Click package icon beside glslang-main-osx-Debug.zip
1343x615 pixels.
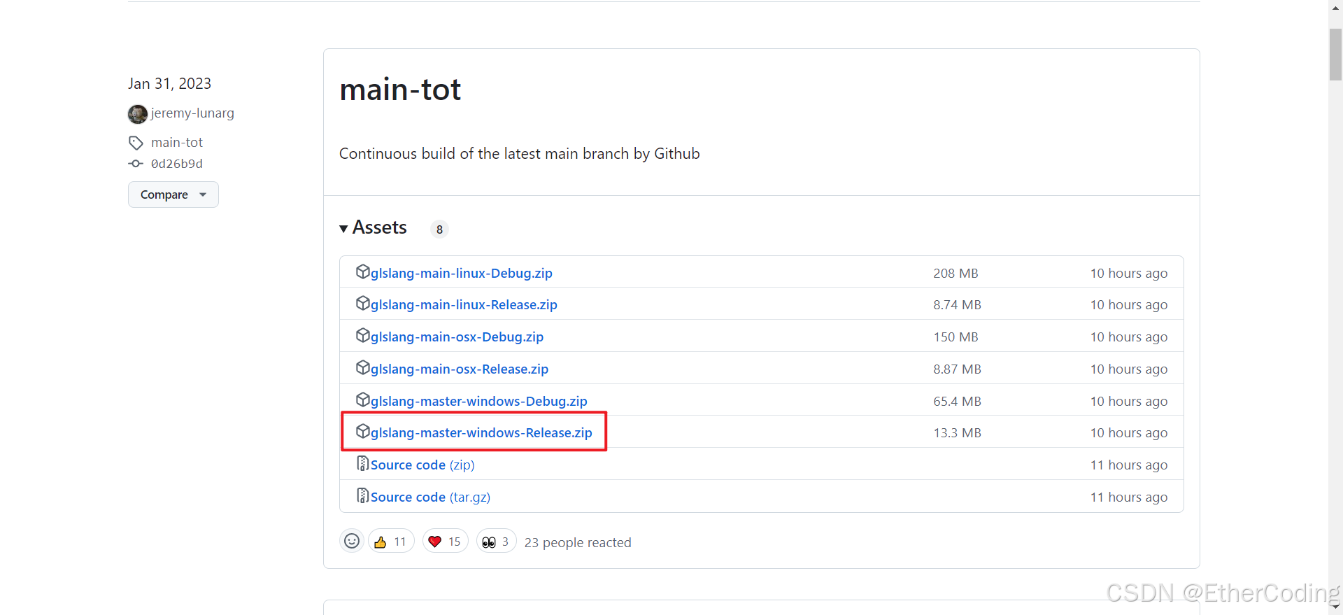[x=362, y=335]
